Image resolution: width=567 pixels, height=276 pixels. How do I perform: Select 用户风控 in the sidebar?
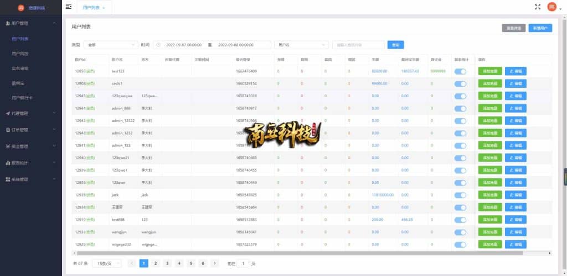(x=20, y=54)
